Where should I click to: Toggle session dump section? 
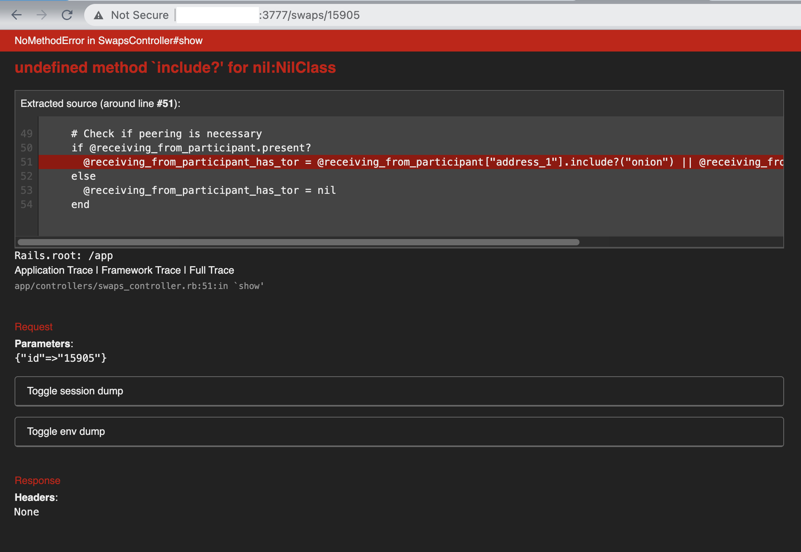coord(75,391)
